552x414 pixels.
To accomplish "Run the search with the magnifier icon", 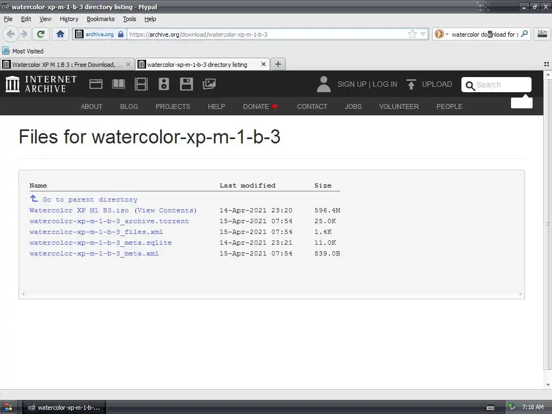I will click(x=524, y=34).
